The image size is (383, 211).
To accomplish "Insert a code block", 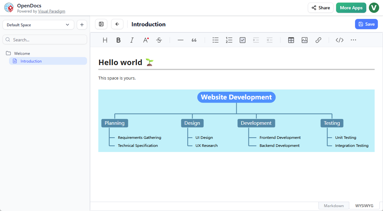I will (x=339, y=40).
